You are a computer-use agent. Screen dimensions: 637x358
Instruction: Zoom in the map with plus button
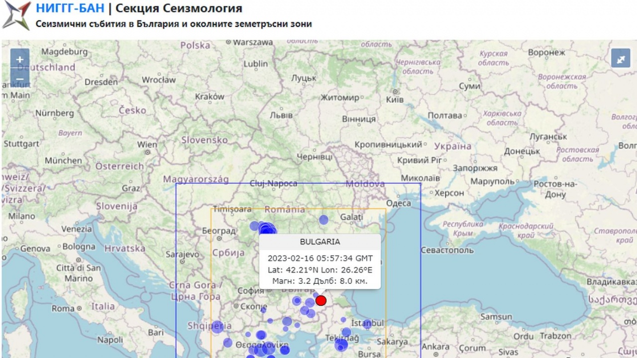point(20,60)
